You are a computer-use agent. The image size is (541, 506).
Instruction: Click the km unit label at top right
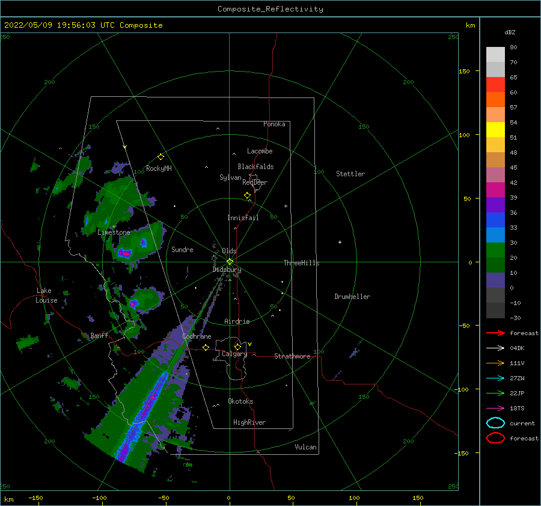click(470, 25)
